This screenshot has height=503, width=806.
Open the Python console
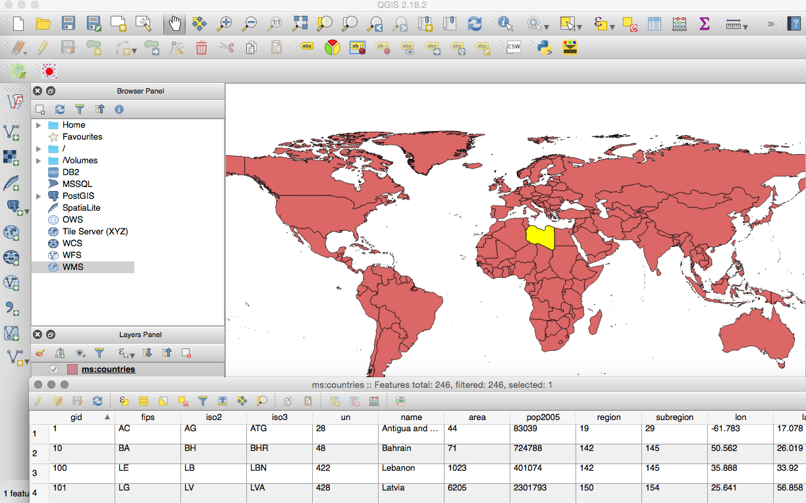coord(544,47)
